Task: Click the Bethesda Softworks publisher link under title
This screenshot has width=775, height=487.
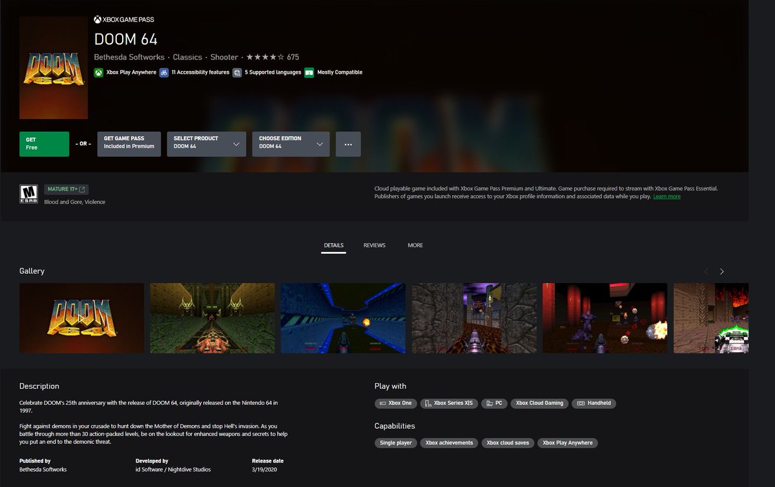Action: [x=129, y=57]
